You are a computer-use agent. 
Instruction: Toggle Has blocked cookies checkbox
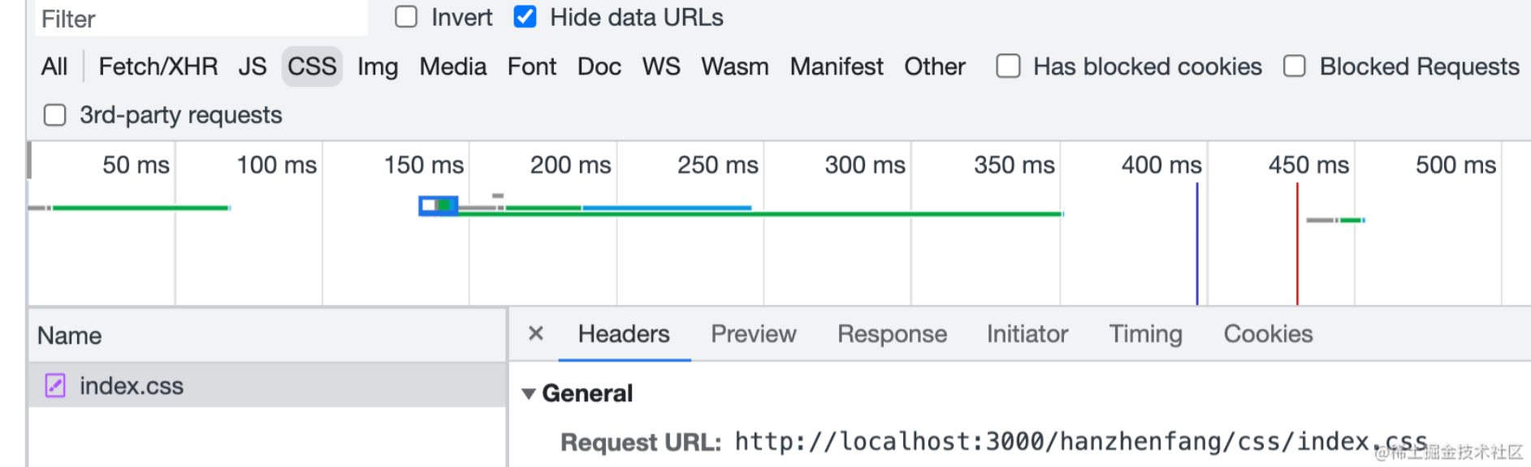coord(1008,66)
